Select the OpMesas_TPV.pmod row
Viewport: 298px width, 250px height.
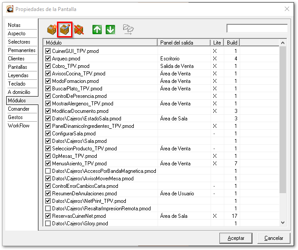tap(161, 156)
